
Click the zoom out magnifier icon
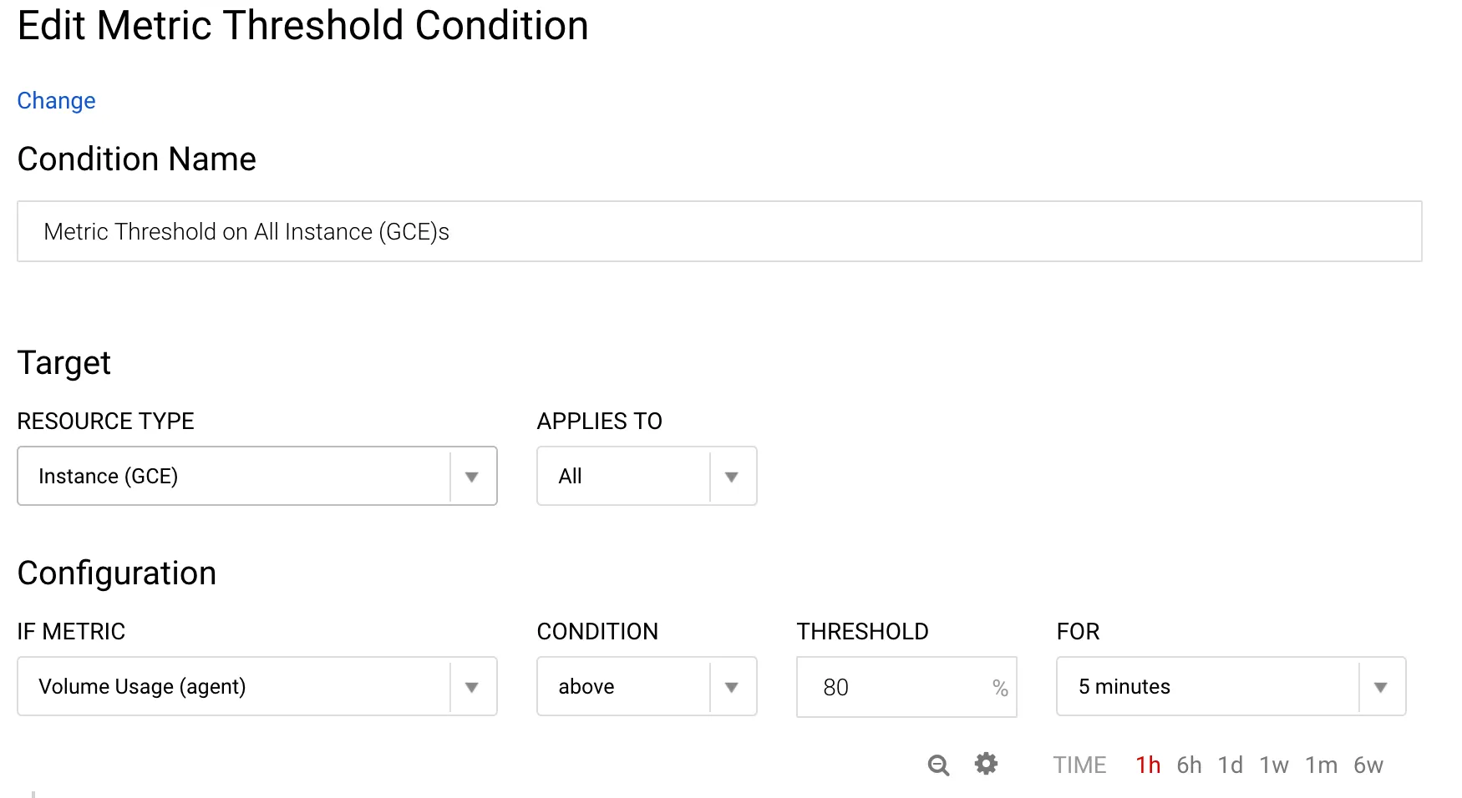pyautogui.click(x=938, y=765)
